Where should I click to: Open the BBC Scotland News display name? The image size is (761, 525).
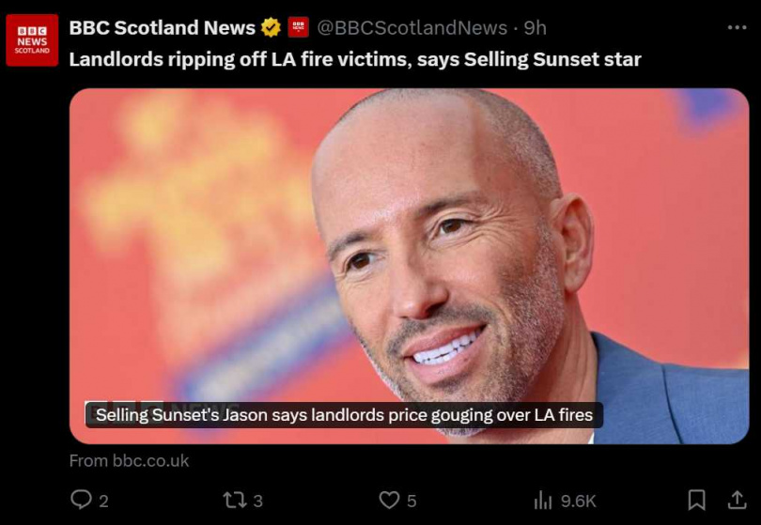click(x=163, y=27)
